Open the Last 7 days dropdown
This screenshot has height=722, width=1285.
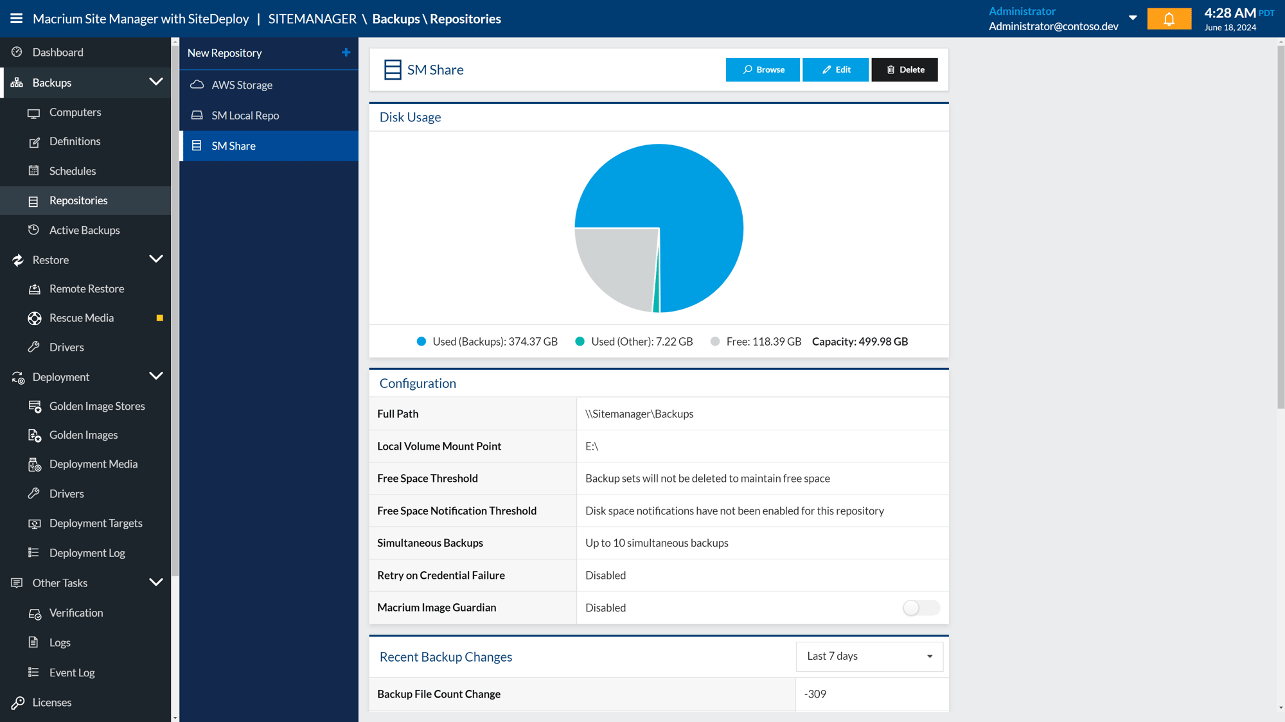coord(869,656)
